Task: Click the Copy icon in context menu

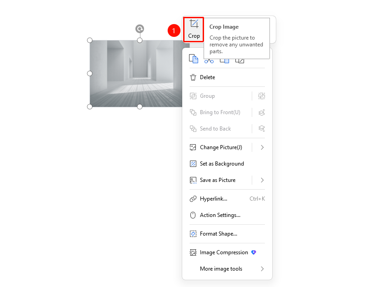Action: coord(194,59)
